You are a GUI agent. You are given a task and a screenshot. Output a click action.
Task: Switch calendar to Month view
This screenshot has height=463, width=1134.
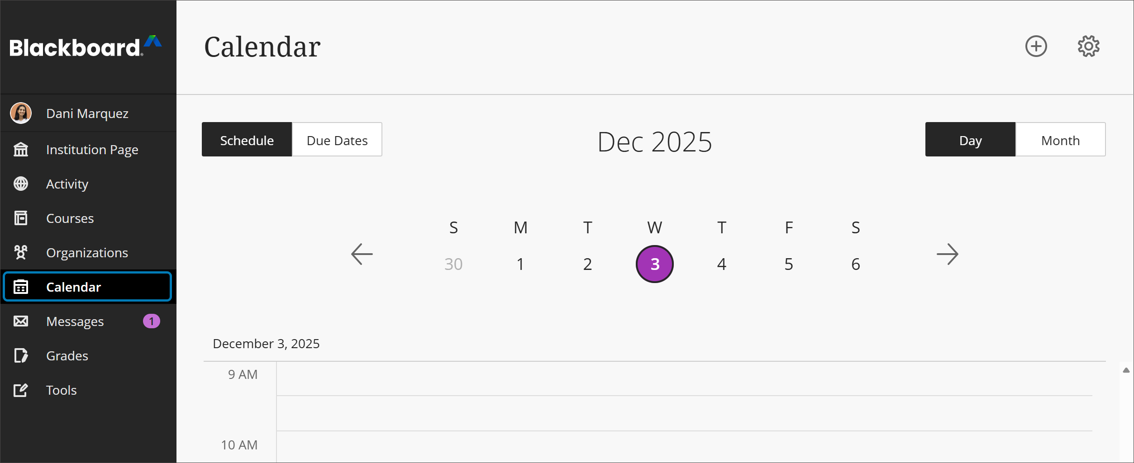click(1061, 140)
